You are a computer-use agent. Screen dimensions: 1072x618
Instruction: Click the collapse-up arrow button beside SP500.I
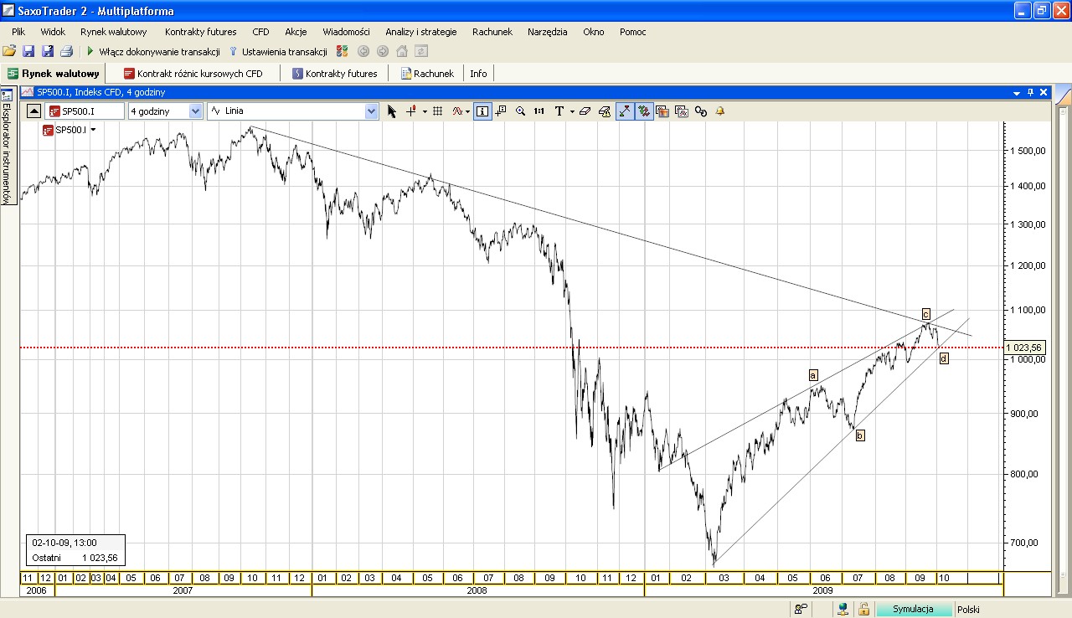pyautogui.click(x=33, y=111)
